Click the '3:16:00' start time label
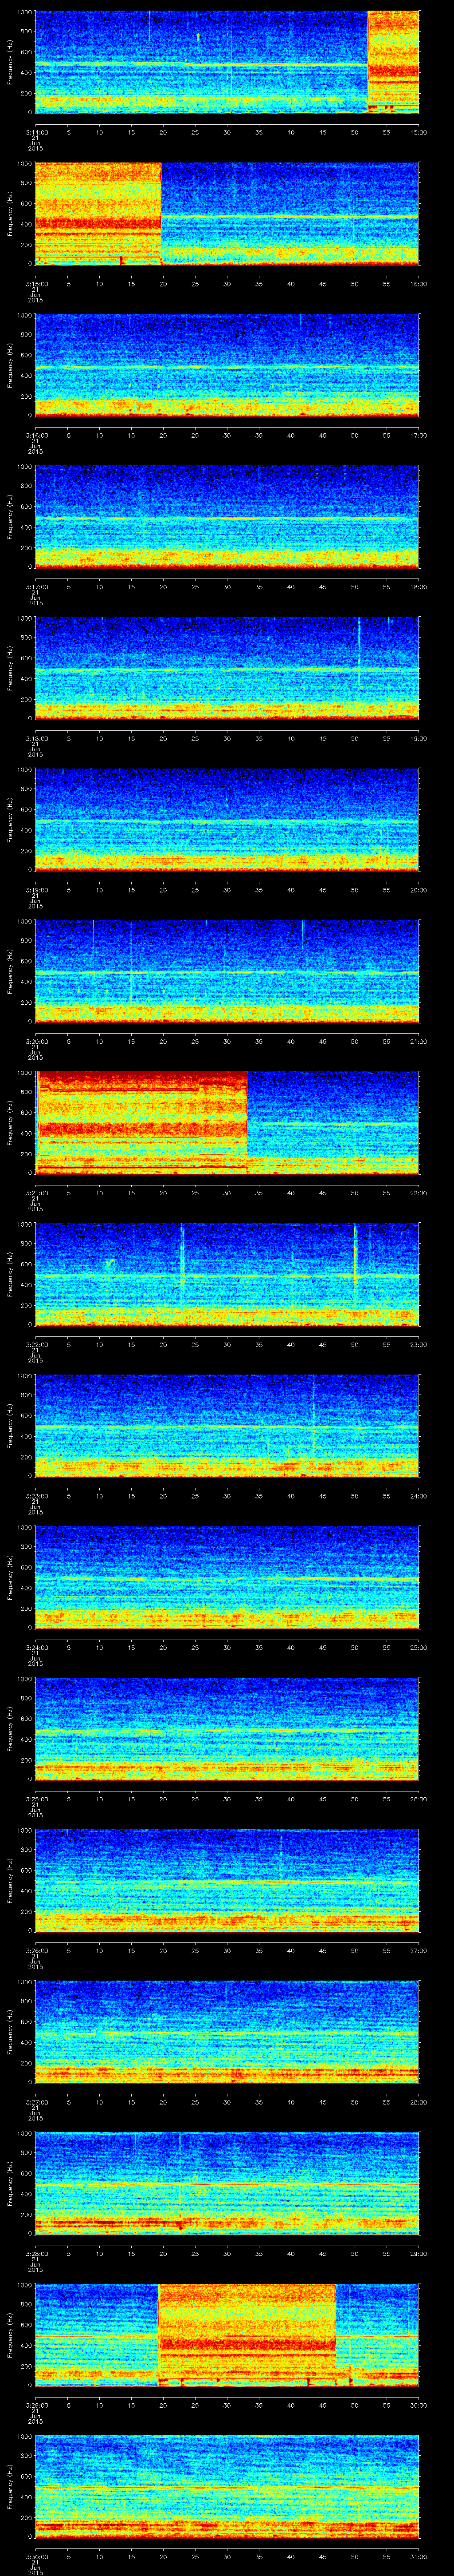 36,435
